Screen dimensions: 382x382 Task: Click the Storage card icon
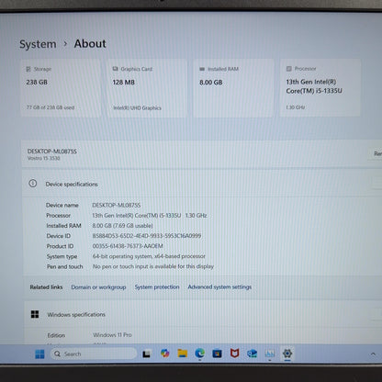coord(28,69)
